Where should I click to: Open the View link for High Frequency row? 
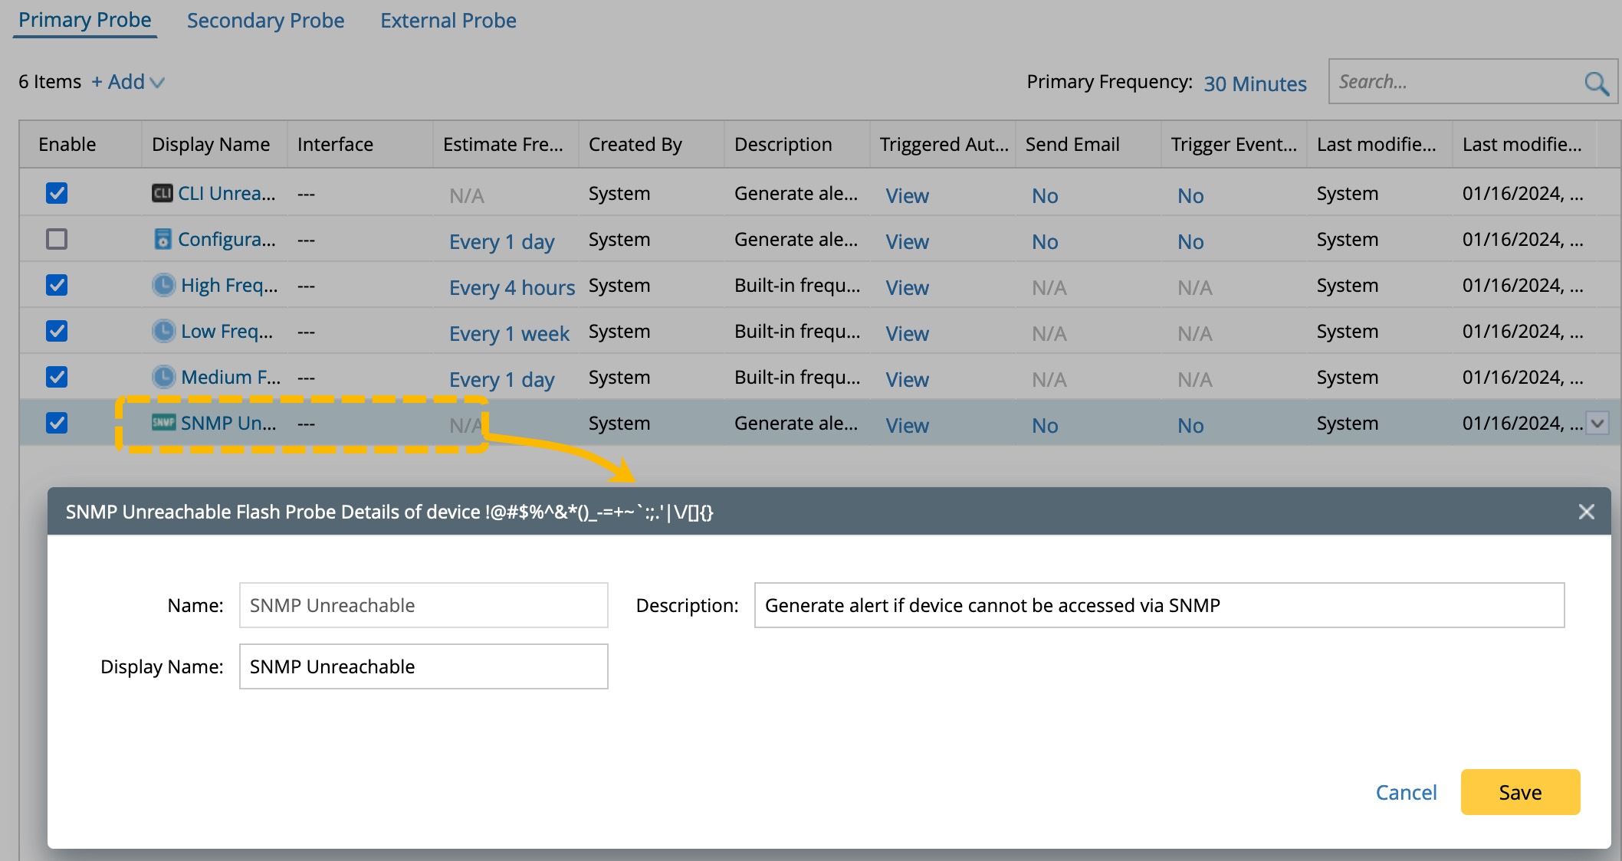point(907,287)
